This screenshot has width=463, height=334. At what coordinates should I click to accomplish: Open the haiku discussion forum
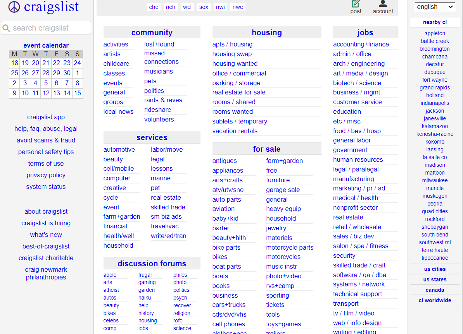tap(144, 298)
